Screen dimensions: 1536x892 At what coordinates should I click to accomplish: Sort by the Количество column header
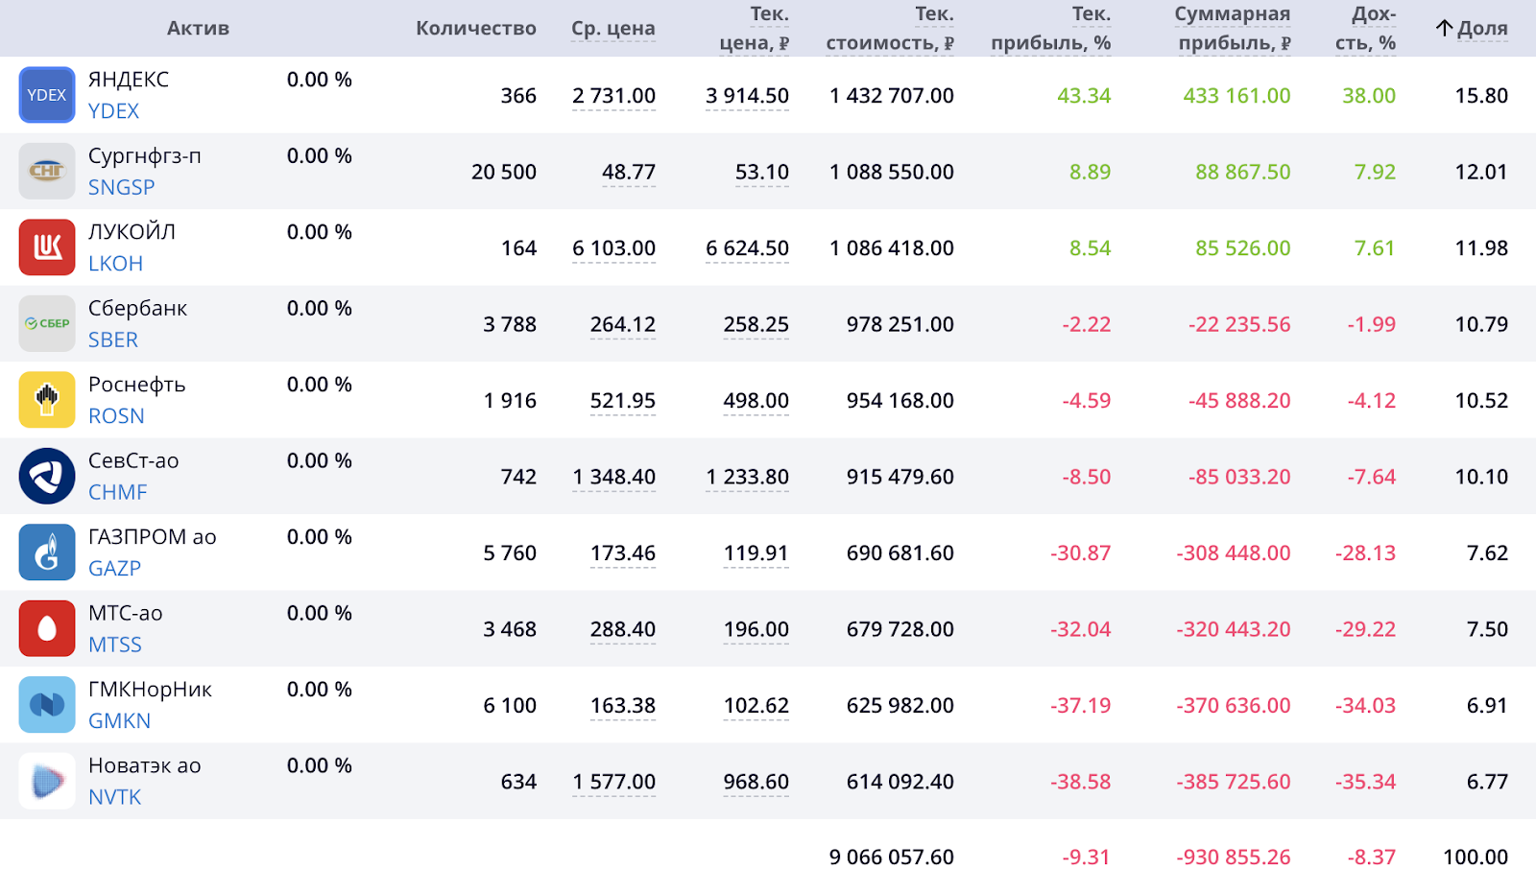tap(476, 29)
